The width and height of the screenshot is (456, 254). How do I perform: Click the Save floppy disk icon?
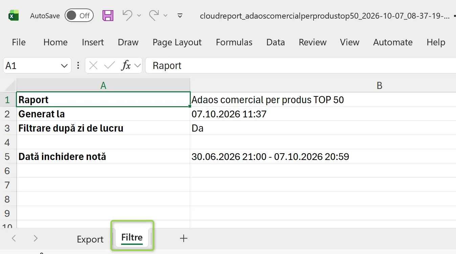[x=108, y=16]
